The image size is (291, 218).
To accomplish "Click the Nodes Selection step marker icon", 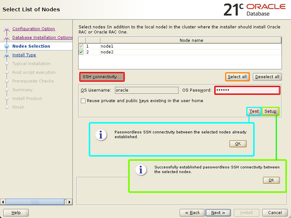I will pos(7,47).
